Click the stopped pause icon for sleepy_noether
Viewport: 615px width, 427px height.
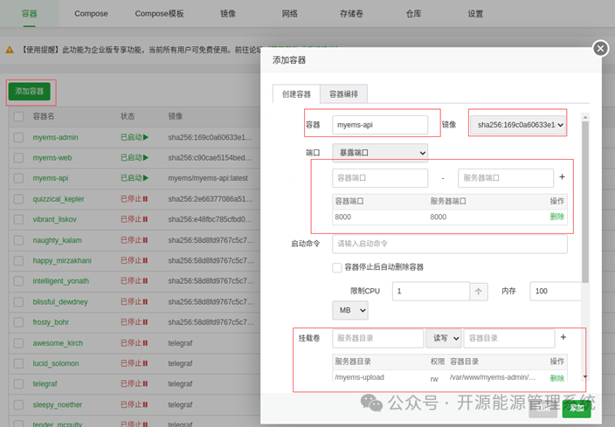(x=146, y=404)
